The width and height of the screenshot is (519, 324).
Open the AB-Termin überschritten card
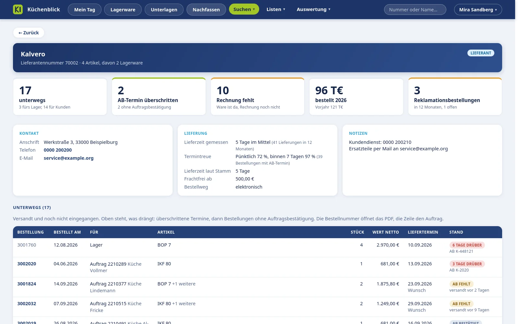159,97
